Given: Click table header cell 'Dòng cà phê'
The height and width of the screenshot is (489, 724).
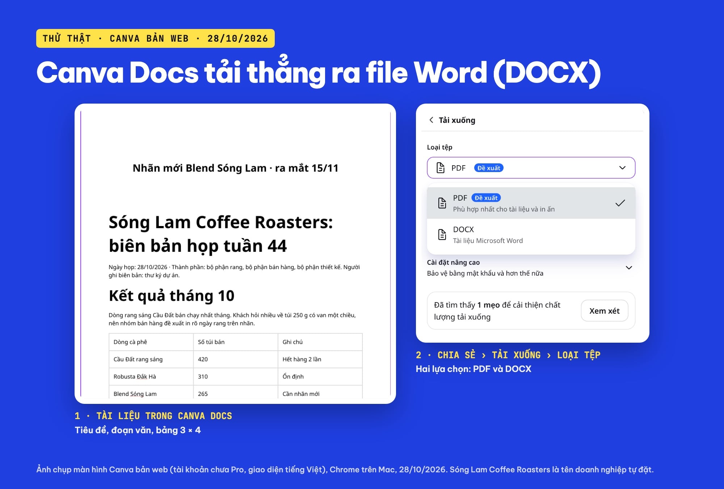Looking at the screenshot, I should (x=151, y=342).
